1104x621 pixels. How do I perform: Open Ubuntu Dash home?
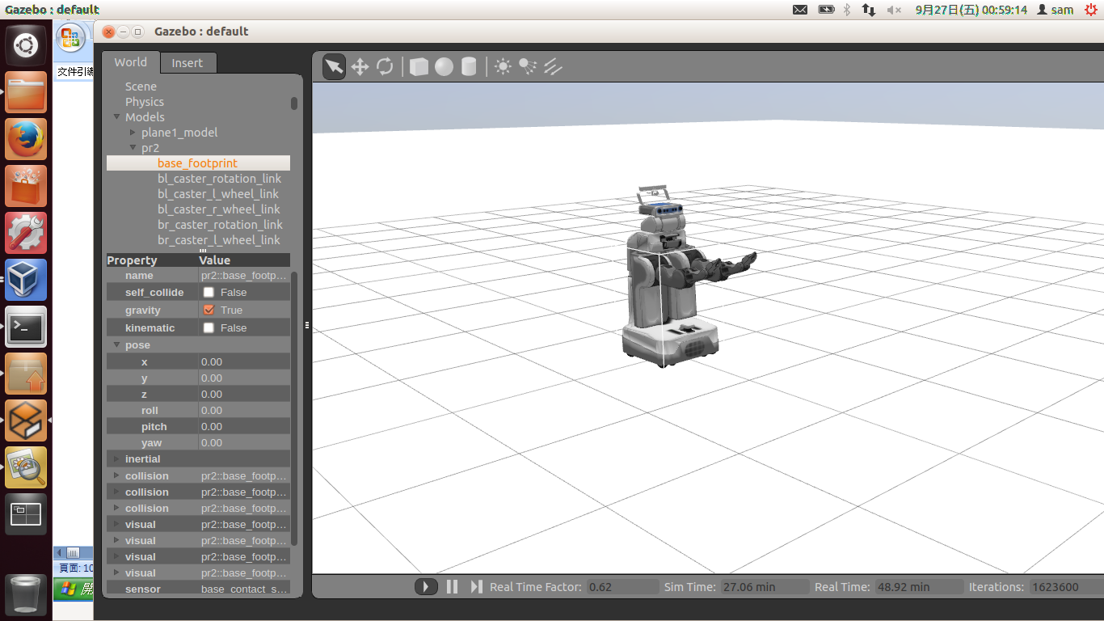click(26, 44)
